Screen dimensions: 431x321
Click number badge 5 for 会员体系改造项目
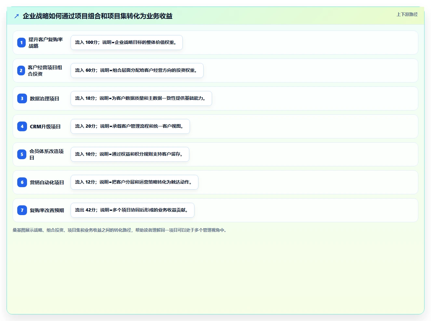[22, 154]
